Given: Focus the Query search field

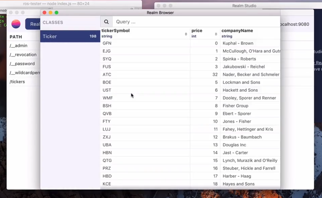Looking at the screenshot, I should click(x=196, y=22).
